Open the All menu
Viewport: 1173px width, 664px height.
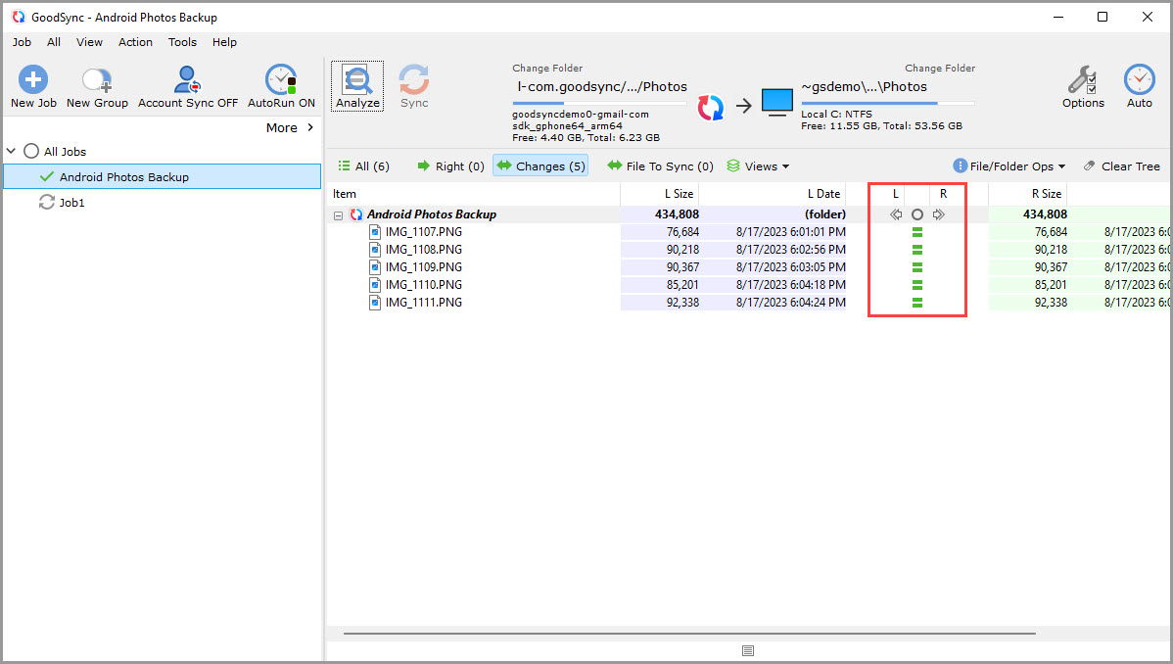(x=54, y=42)
